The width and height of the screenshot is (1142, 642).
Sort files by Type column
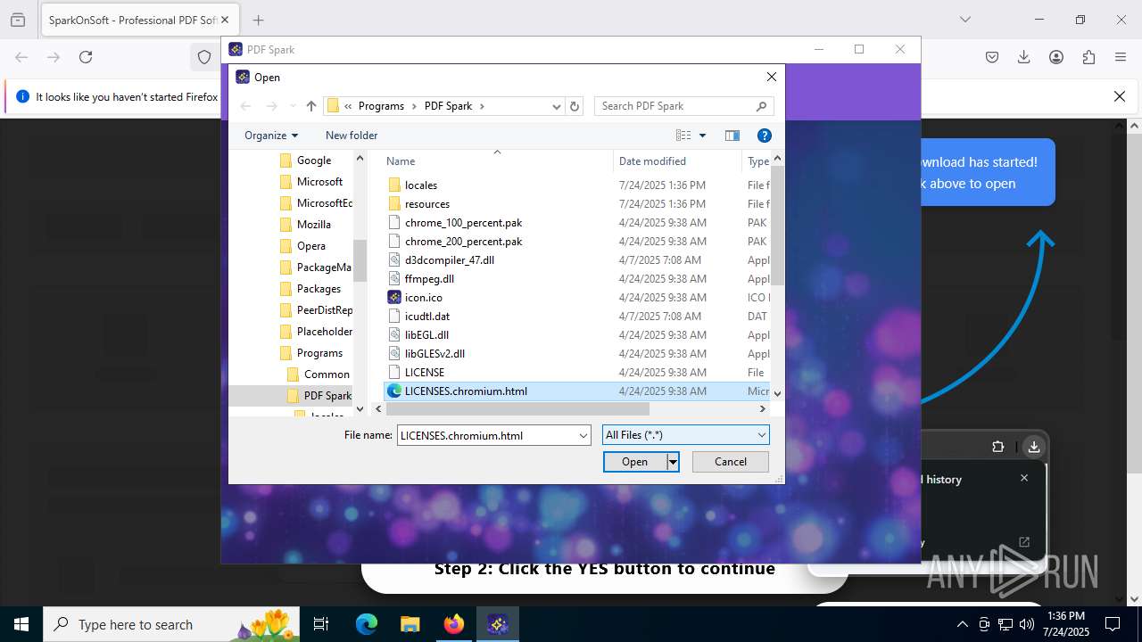757,161
